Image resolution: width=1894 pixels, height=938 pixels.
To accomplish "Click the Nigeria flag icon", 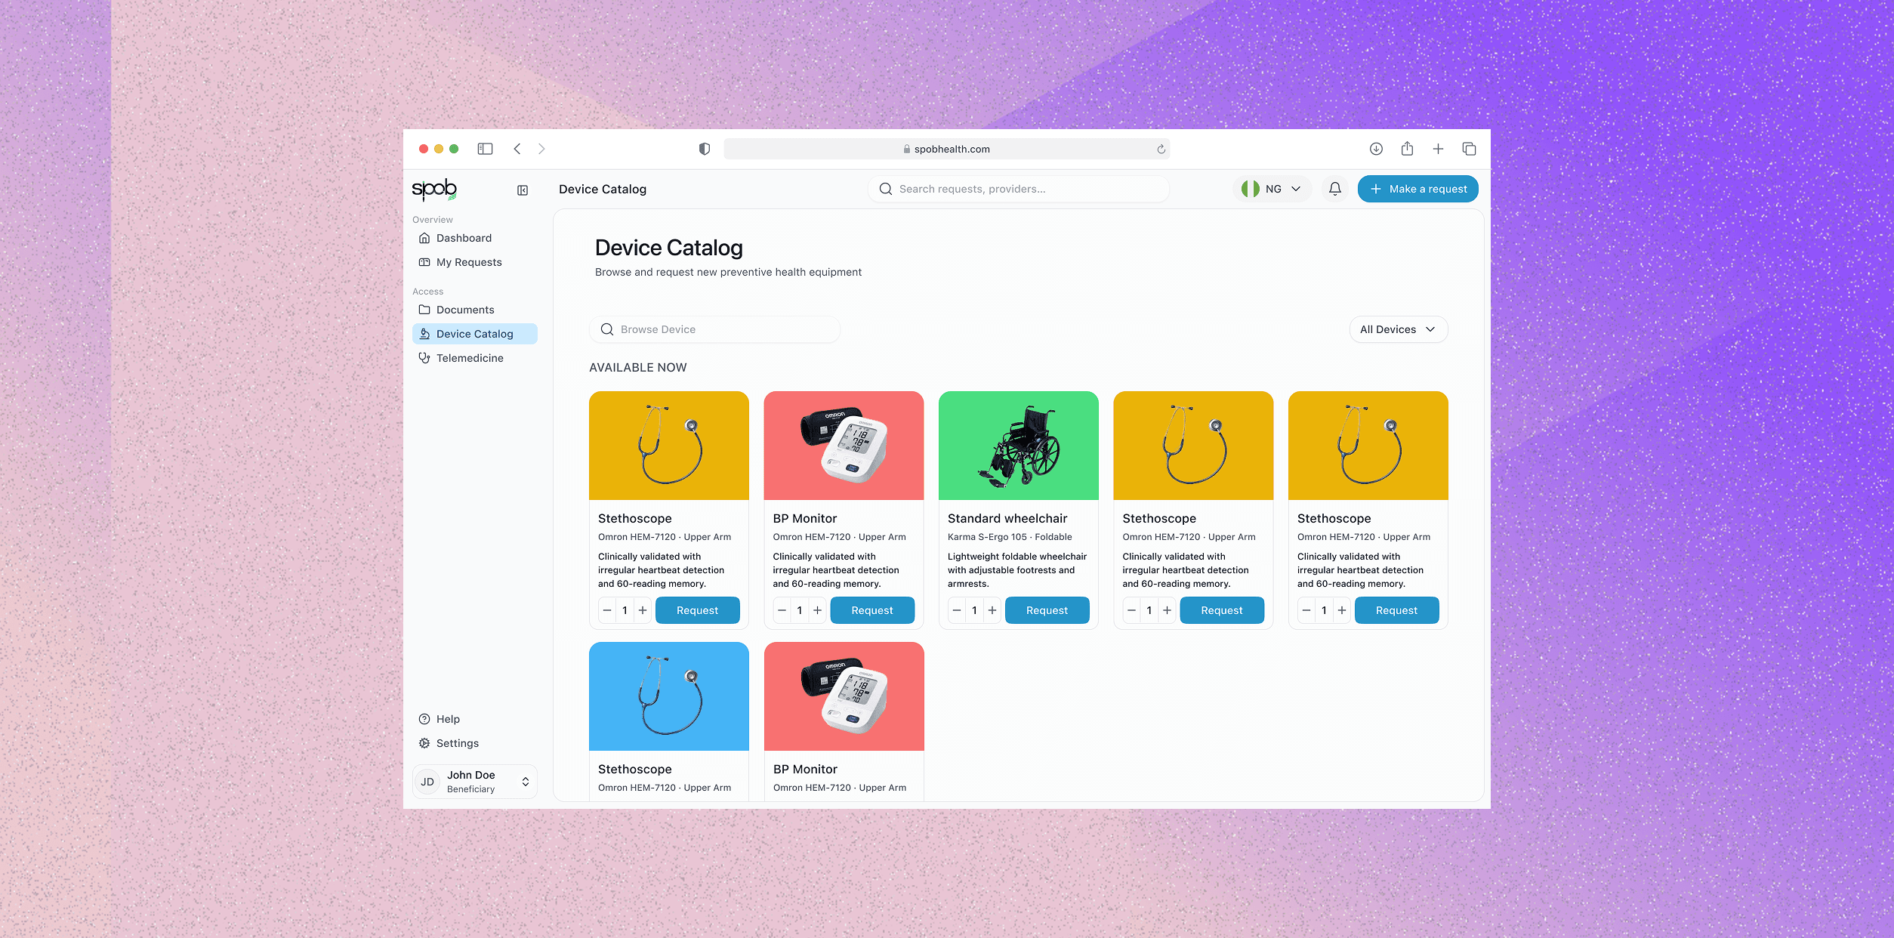I will click(x=1251, y=189).
